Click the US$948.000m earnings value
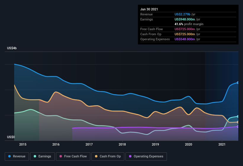This screenshot has width=243, height=166. point(185,19)
